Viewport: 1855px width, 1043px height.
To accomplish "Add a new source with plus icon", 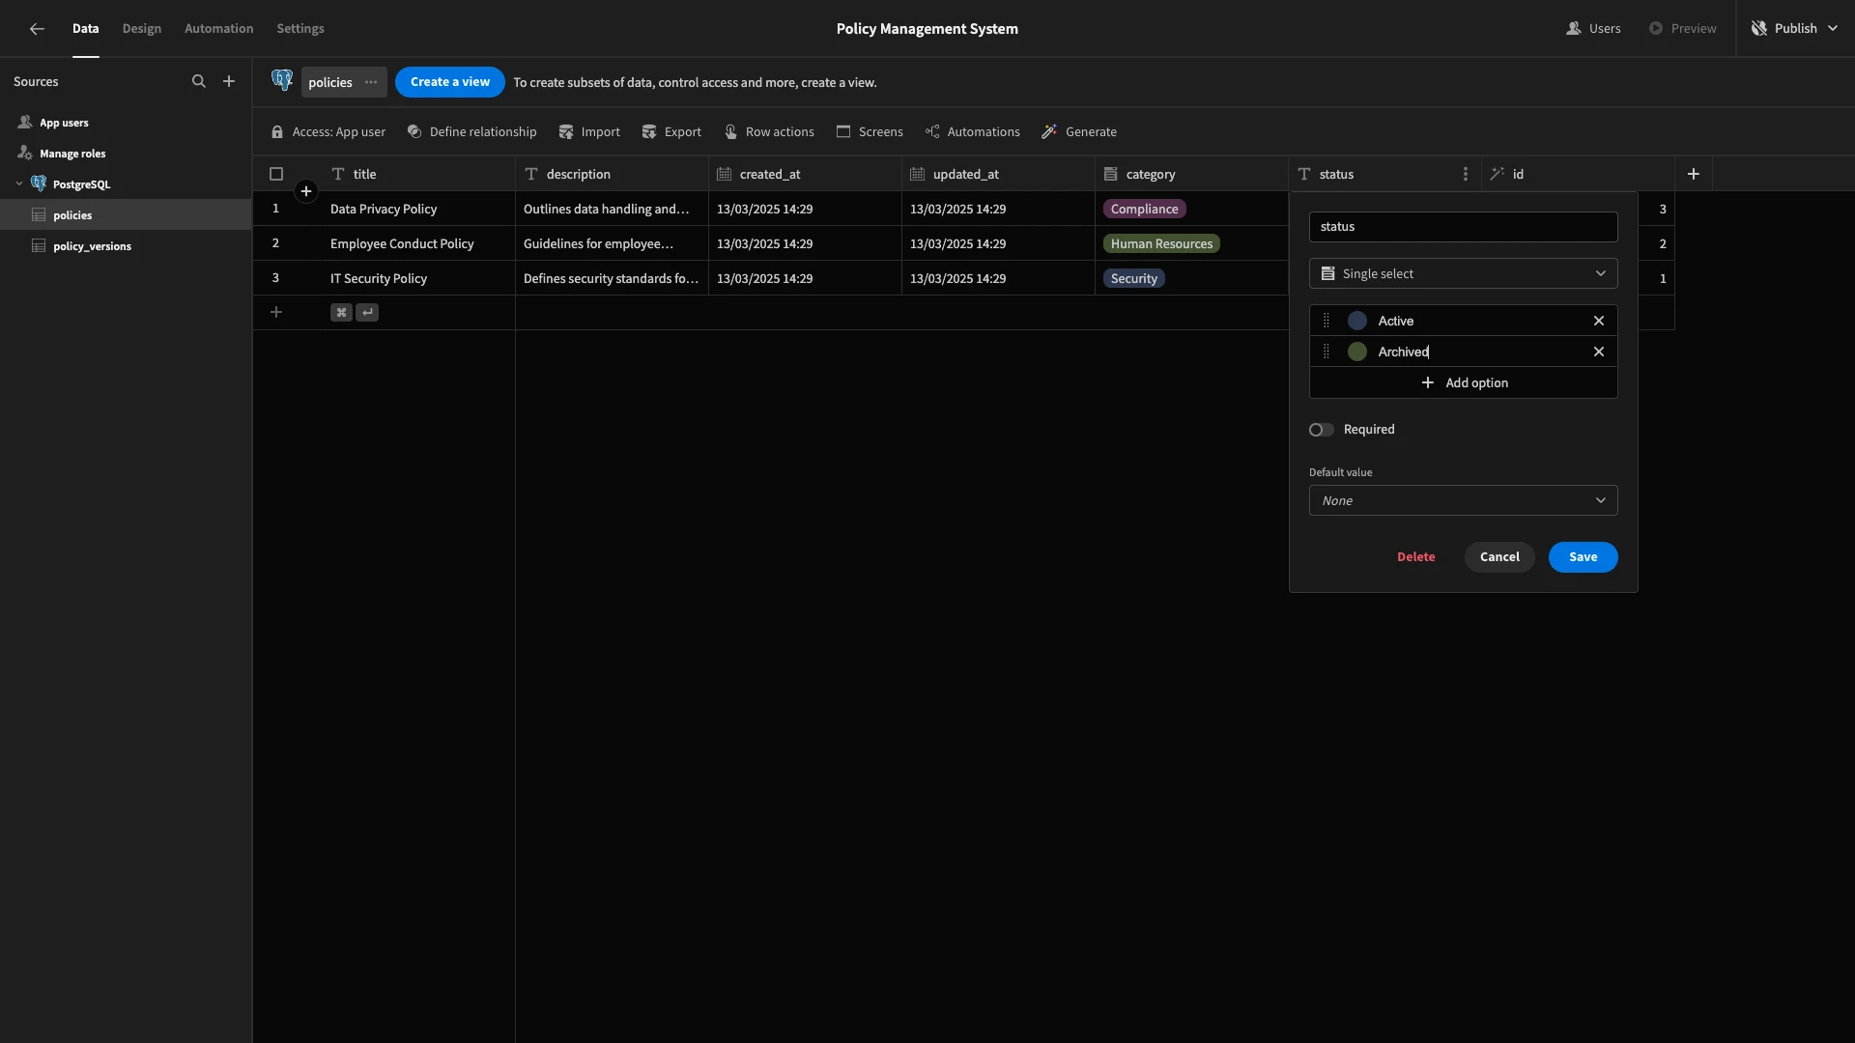I will tap(229, 82).
